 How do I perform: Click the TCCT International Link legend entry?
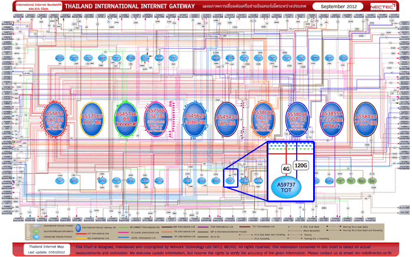(x=257, y=226)
